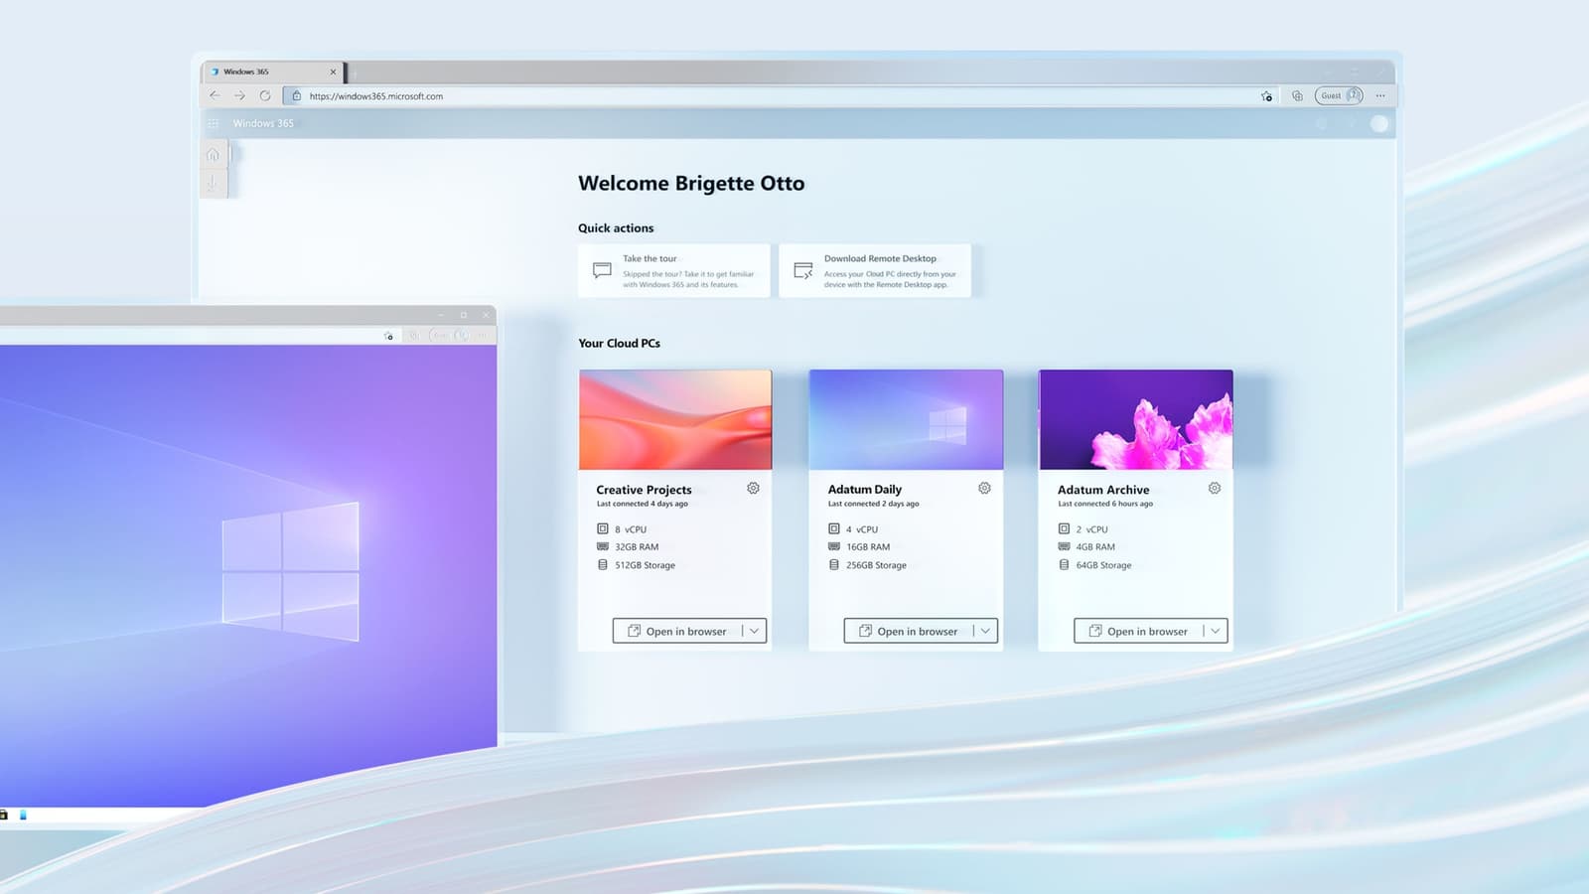Start the Take the tour quick action
Image resolution: width=1589 pixels, height=894 pixels.
pos(674,270)
